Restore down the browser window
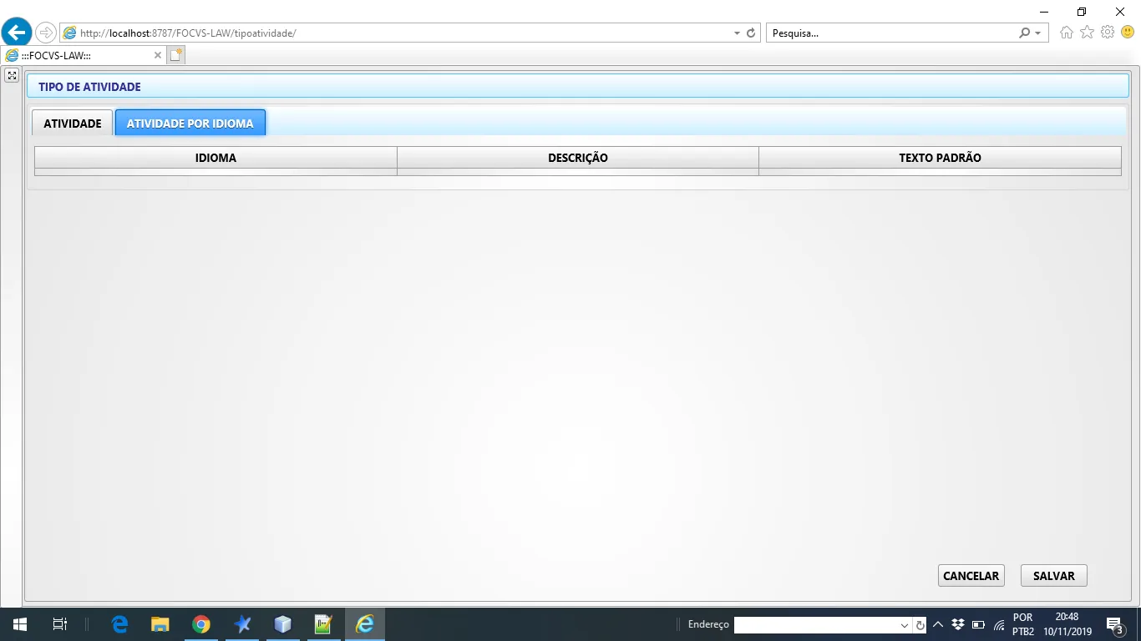Image resolution: width=1141 pixels, height=641 pixels. (1082, 12)
